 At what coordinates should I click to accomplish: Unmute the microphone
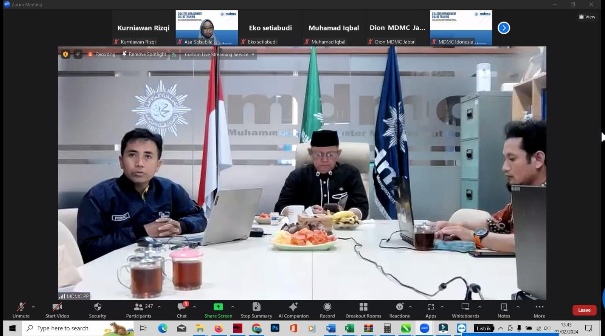21,310
